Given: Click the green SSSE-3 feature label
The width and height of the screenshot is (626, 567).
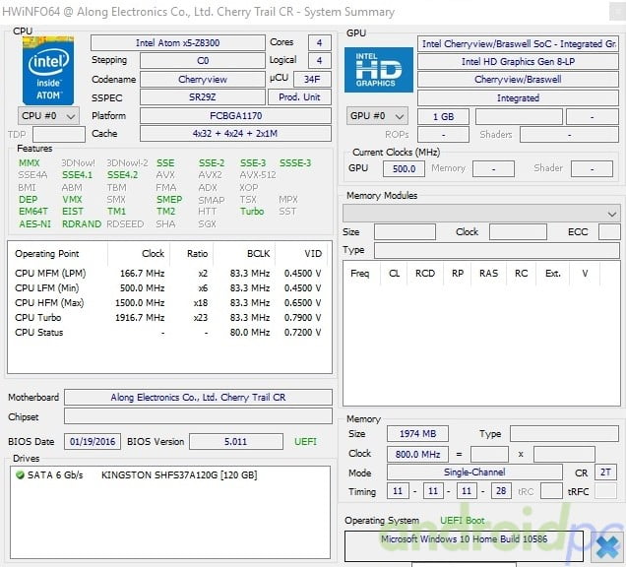Looking at the screenshot, I should click(x=295, y=162).
